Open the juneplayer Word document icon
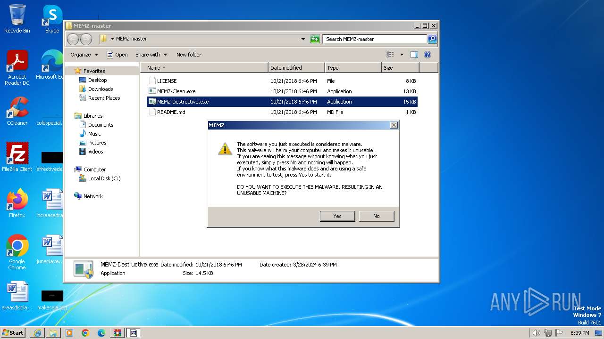Viewport: 604px width, 339px height. 50,250
